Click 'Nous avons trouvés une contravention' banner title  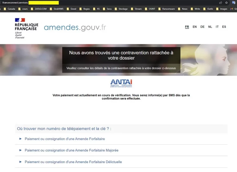tap(121, 55)
